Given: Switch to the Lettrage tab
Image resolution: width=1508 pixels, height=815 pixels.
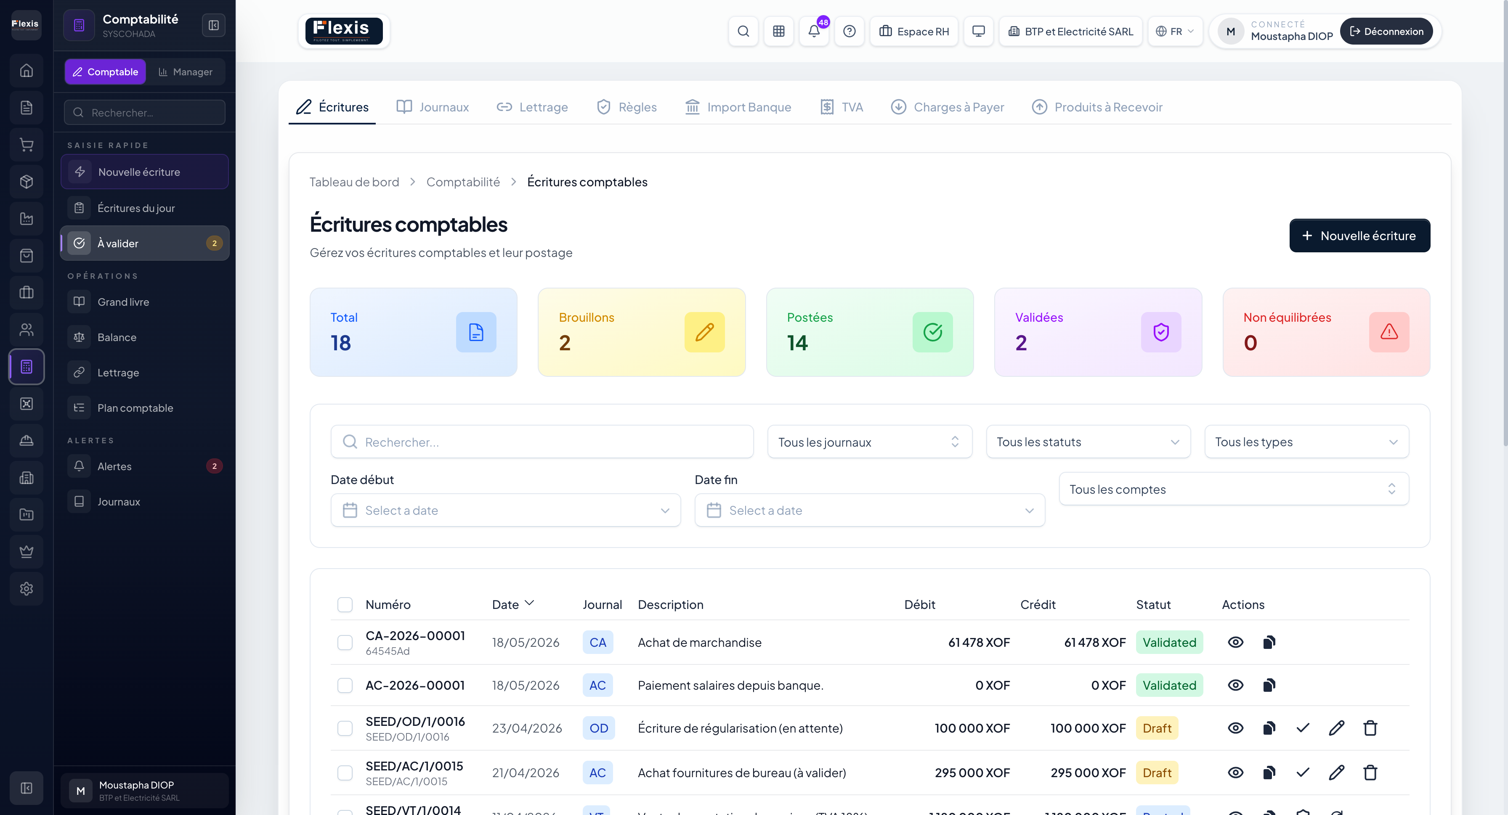Looking at the screenshot, I should 532,107.
